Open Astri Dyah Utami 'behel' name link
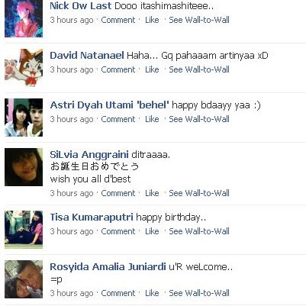 pos(109,105)
